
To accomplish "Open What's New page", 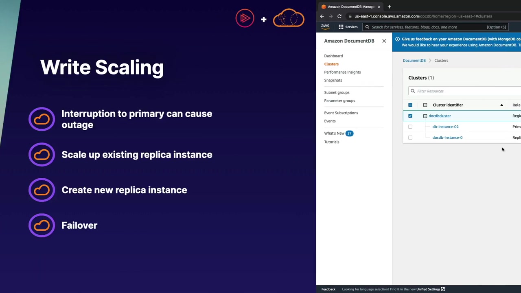I will [334, 133].
